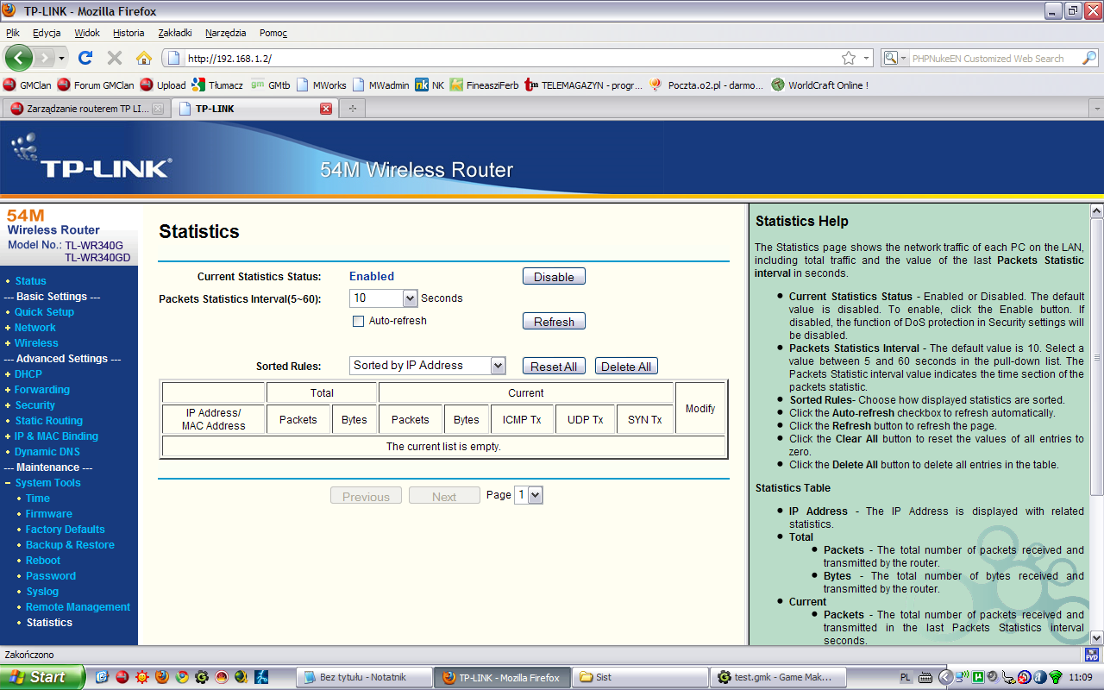Open the new tab plus icon
The width and height of the screenshot is (1104, 690).
(352, 109)
